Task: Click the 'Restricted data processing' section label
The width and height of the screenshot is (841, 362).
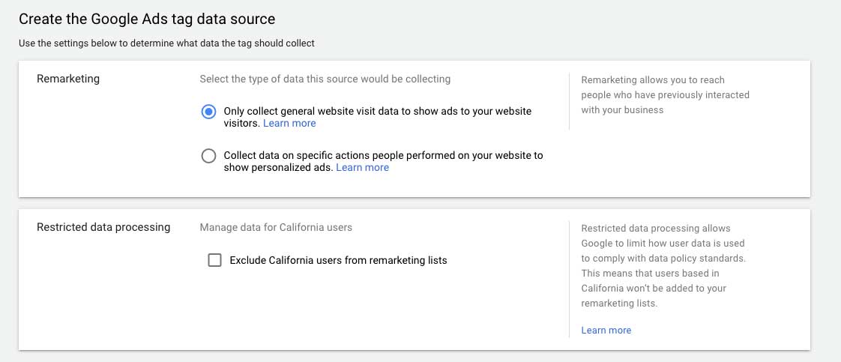Action: point(103,227)
